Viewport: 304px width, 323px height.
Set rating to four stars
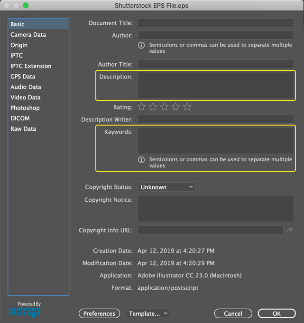(x=175, y=107)
